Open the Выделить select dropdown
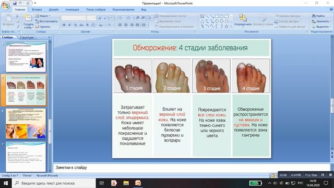Screen dimensions: 334x188 tap(321, 27)
